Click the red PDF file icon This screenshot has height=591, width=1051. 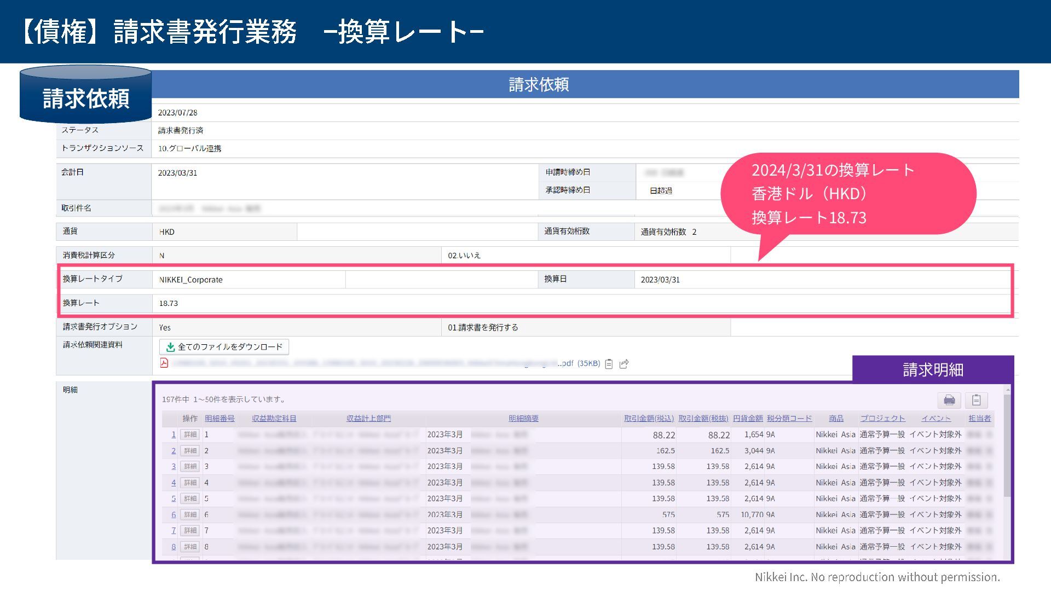(164, 363)
